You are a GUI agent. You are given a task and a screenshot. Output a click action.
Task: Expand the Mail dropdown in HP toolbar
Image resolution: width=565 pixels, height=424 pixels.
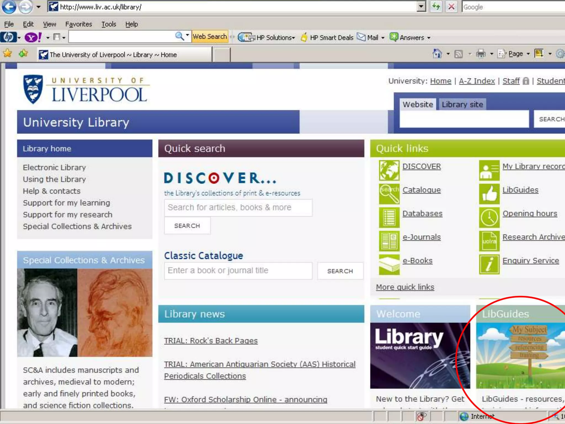click(383, 38)
